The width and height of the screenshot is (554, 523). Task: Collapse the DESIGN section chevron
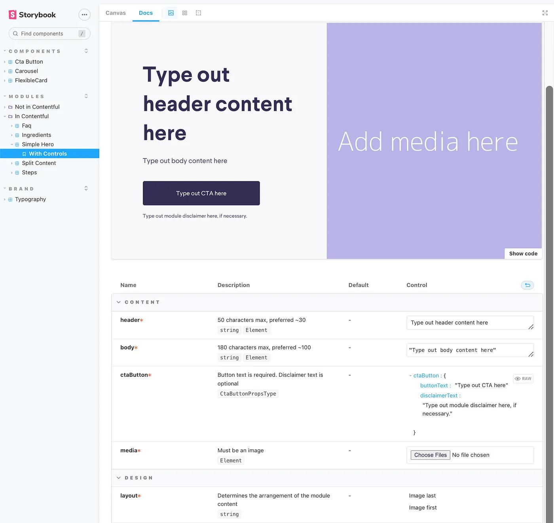[118, 478]
